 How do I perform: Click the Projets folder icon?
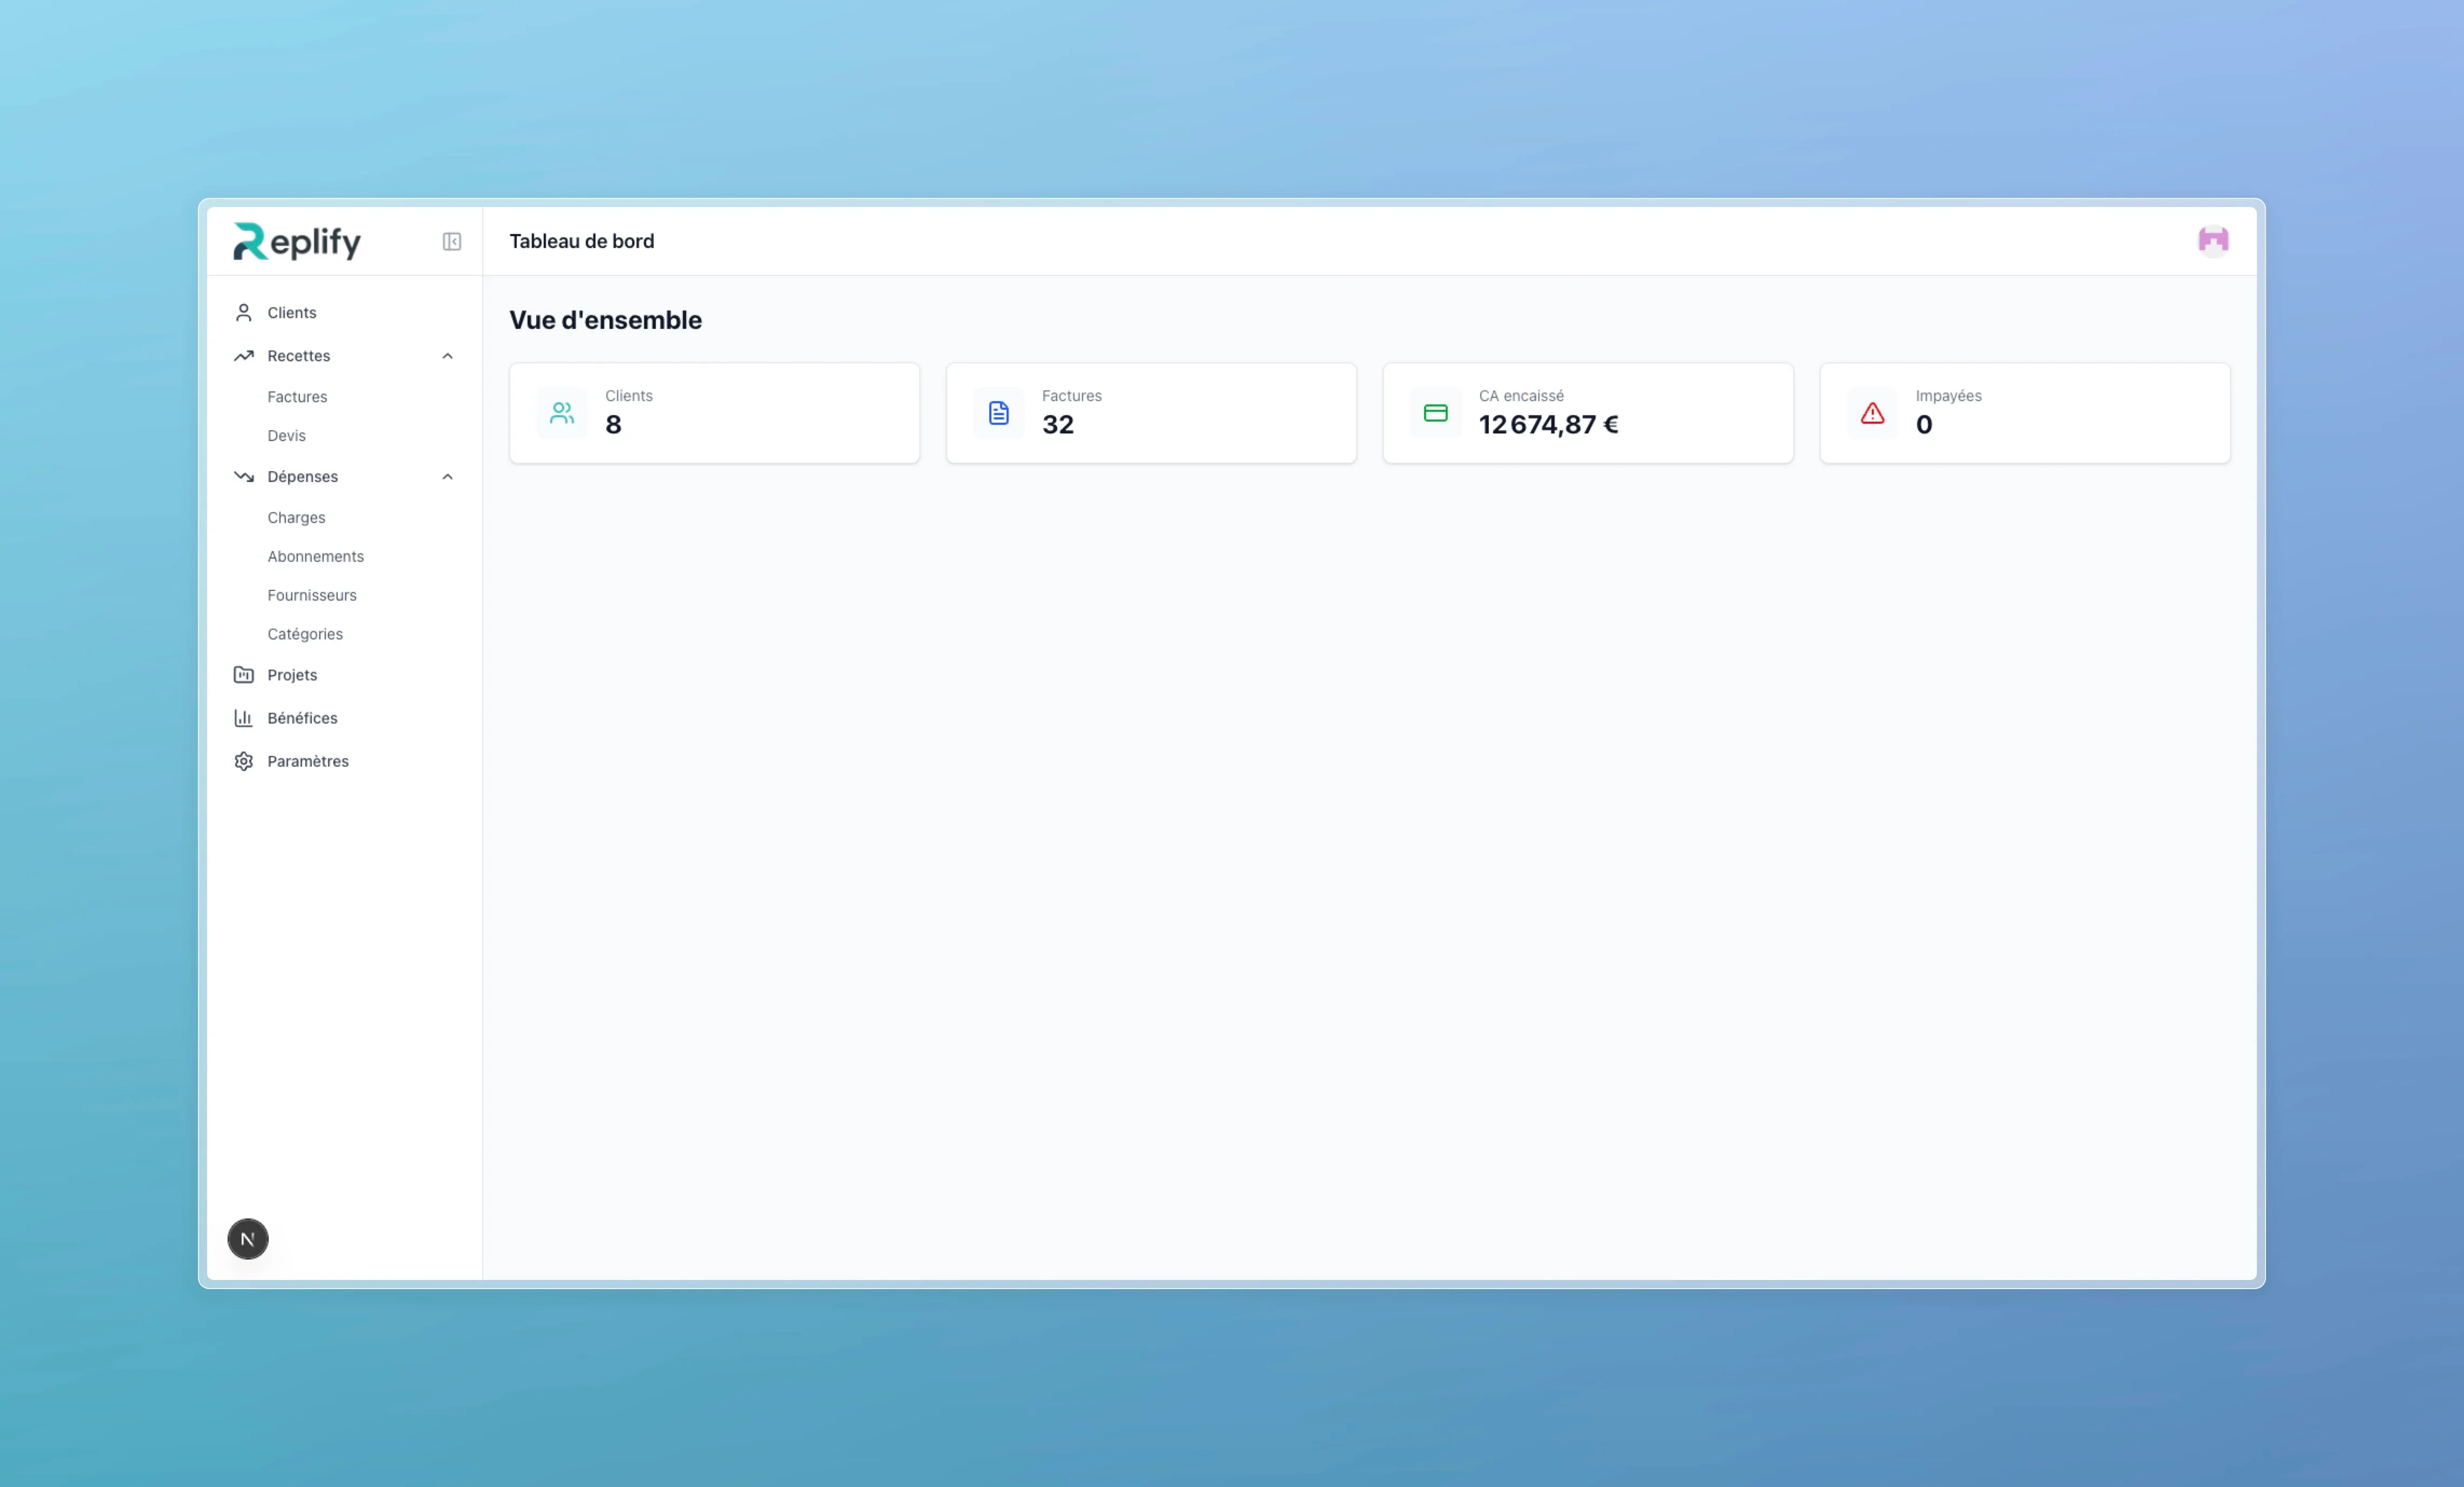coord(243,674)
